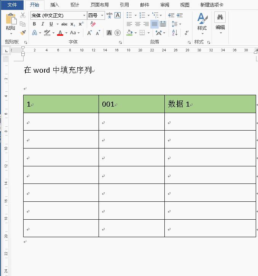
Task: Clear formatting with the eraser icon
Action: click(x=93, y=24)
